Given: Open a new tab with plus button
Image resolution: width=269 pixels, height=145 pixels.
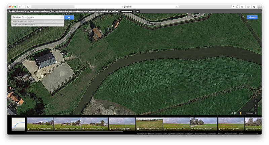Looking at the screenshot, I should (x=260, y=7).
